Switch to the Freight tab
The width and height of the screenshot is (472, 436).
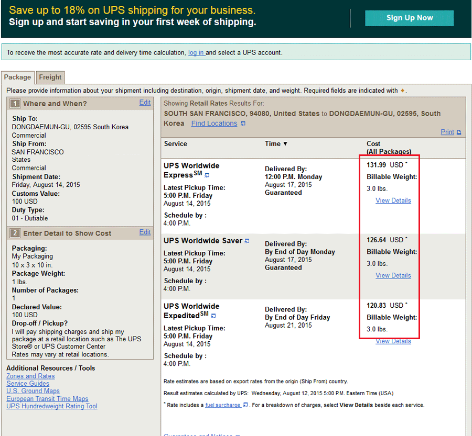[x=50, y=77]
